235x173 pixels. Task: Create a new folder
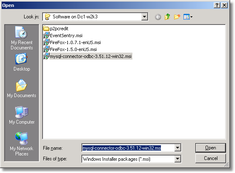177,17
